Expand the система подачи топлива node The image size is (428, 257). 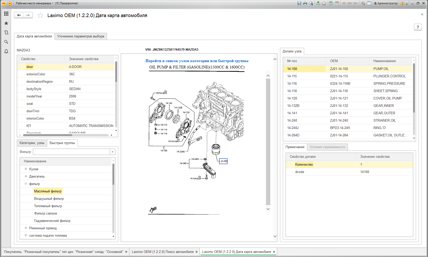26,235
